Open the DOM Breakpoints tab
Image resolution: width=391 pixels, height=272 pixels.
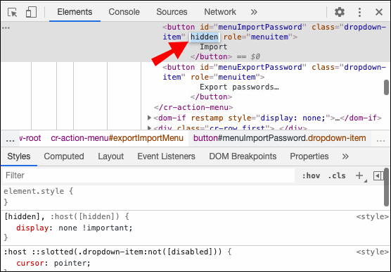coord(243,156)
